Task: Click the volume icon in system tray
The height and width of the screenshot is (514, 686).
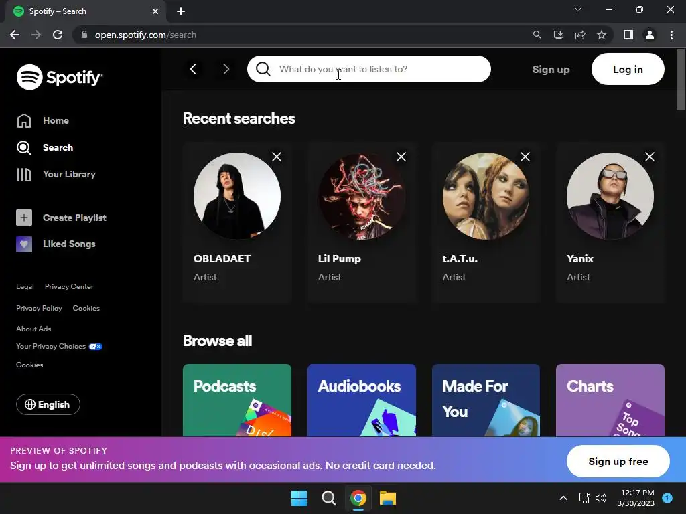Action: tap(601, 498)
